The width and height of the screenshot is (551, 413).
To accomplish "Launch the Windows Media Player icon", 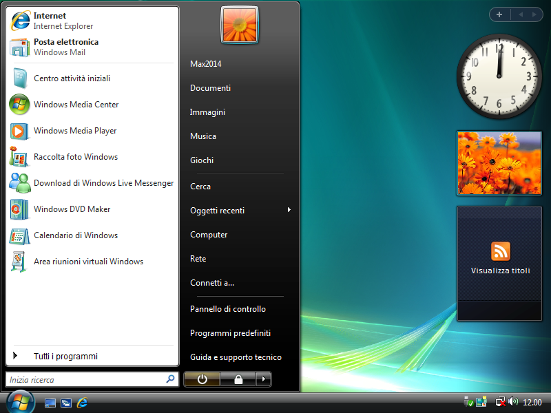I will tap(19, 131).
